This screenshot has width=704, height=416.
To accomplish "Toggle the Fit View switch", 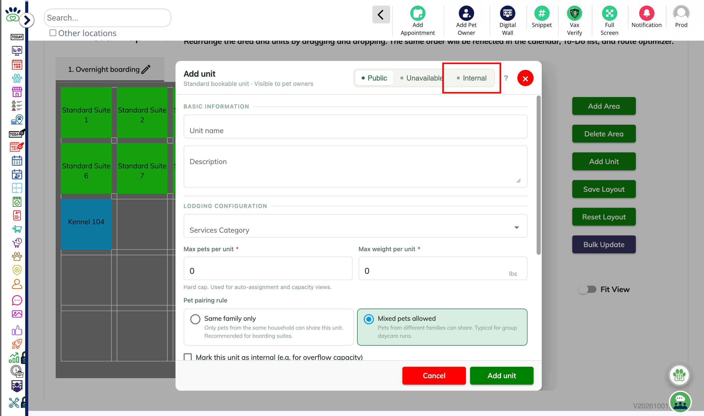I will tap(587, 289).
